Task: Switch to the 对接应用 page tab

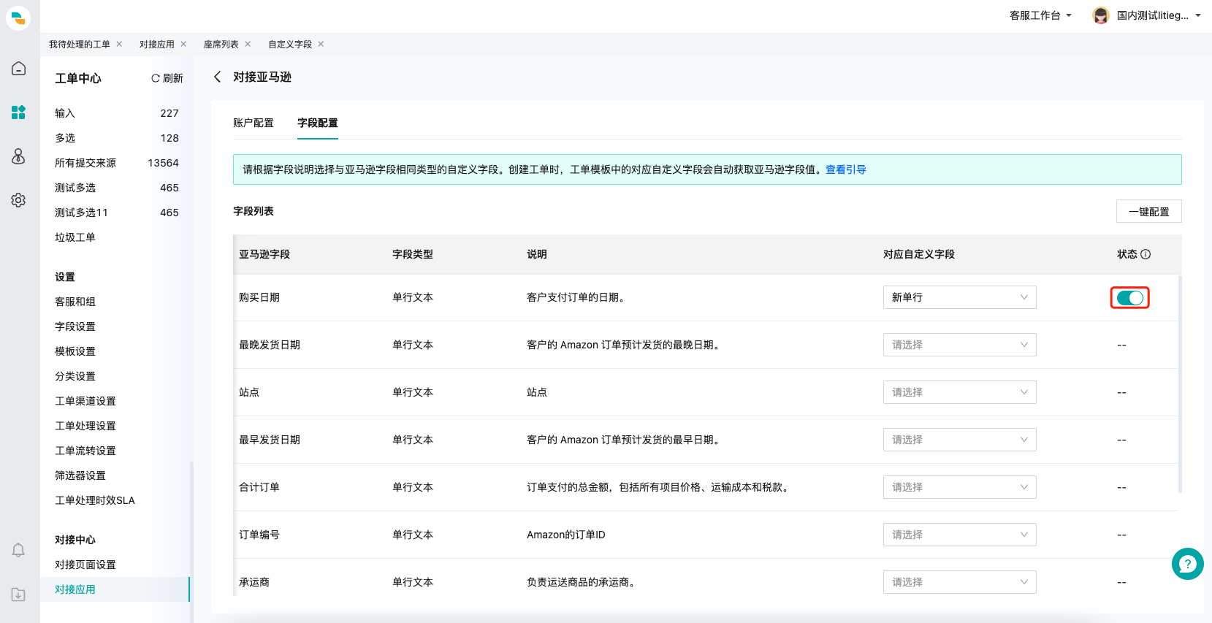Action: tap(157, 44)
